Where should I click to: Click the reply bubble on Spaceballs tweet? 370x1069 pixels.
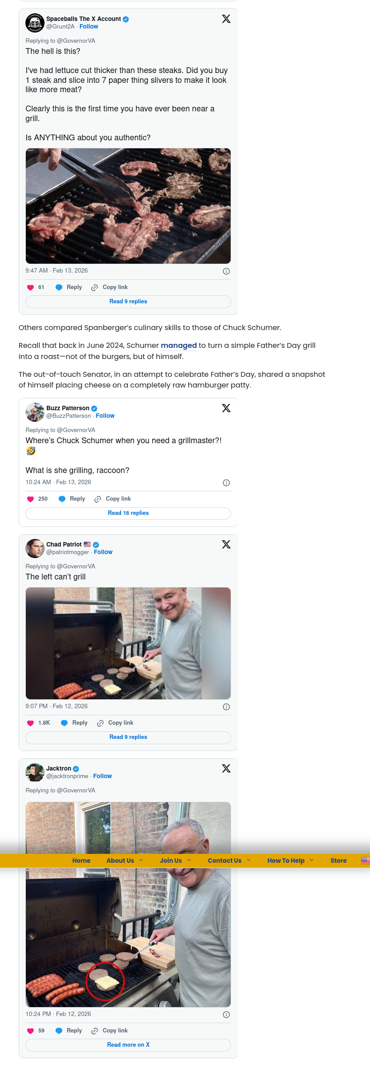[59, 287]
